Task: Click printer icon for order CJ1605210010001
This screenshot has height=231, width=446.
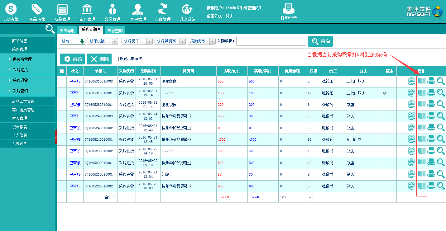Action: click(x=431, y=174)
